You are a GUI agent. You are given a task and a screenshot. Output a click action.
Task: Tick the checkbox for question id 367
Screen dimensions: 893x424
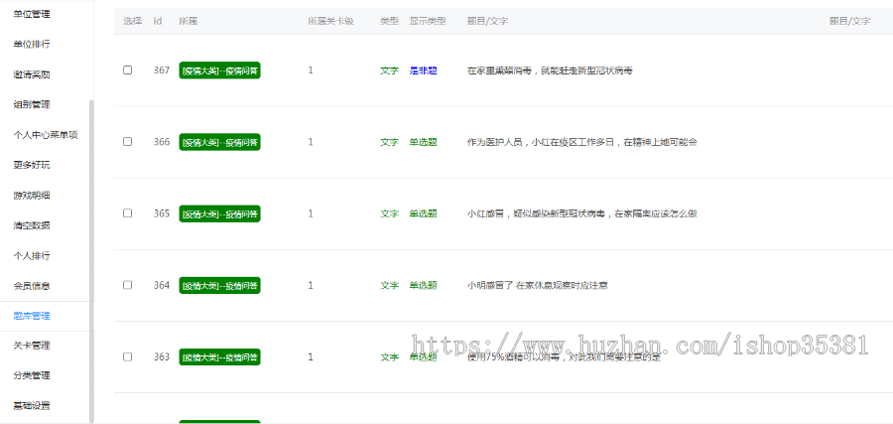click(x=128, y=71)
